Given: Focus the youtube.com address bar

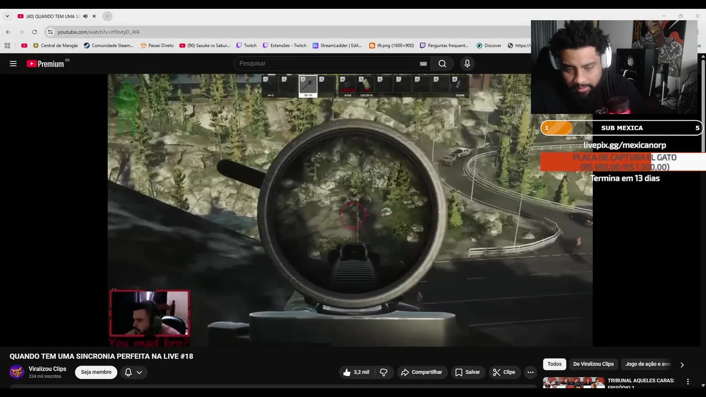Looking at the screenshot, I should (x=287, y=32).
